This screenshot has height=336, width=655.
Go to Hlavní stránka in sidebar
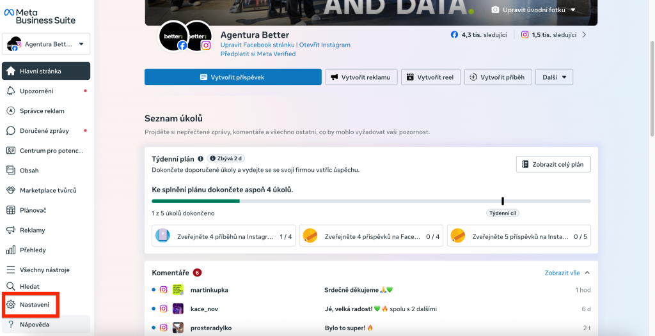point(46,71)
